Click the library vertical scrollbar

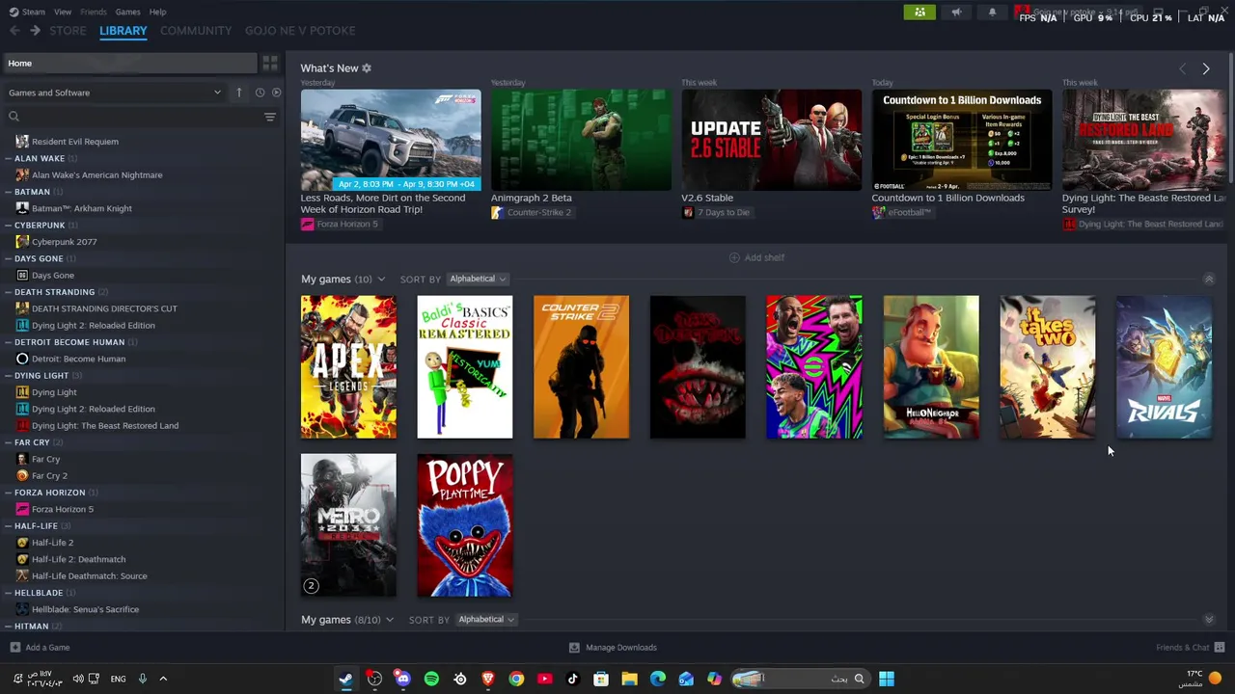(1231, 116)
